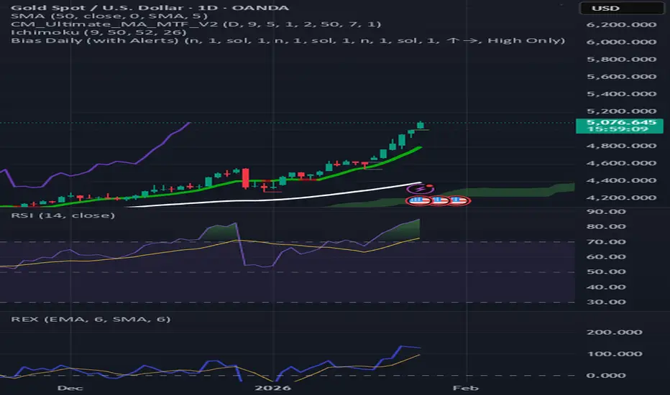Click the RSI 70.00 scale label
Image resolution: width=670 pixels, height=395 pixels.
(x=606, y=242)
